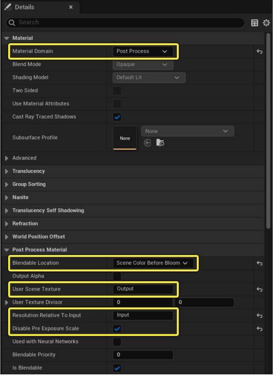Screen dimensions: 273x376
Task: Enable the Output Alpha checkbox
Action: 117,276
